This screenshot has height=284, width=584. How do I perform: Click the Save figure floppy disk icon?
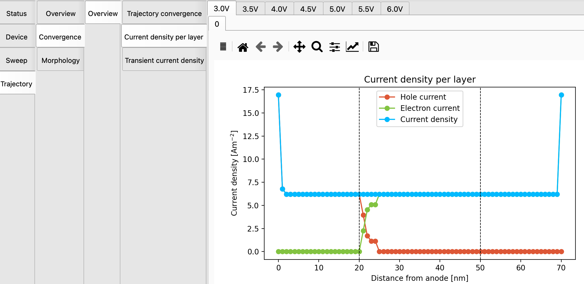tap(373, 47)
